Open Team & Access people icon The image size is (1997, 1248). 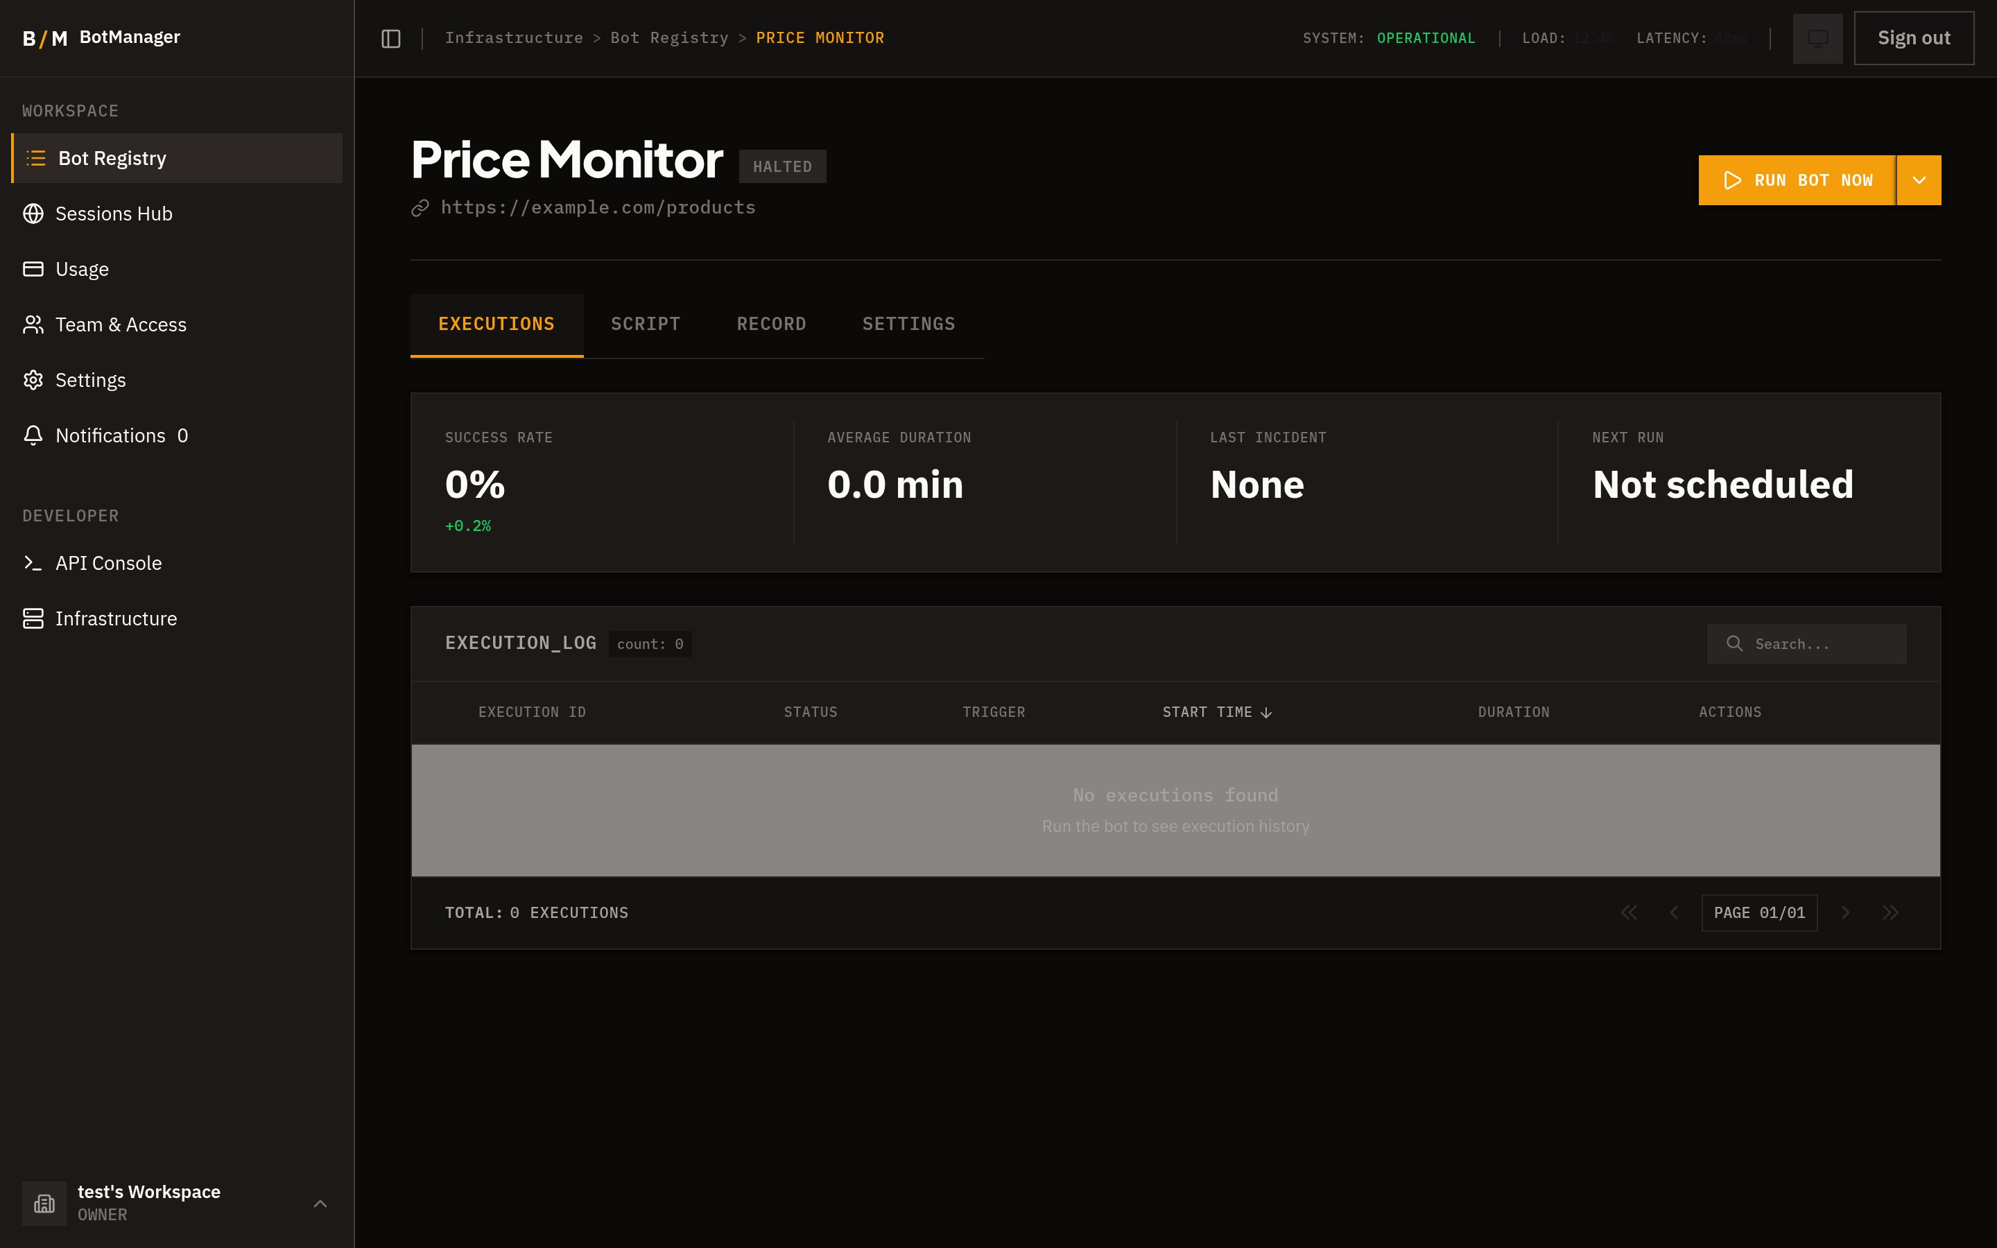pos(33,324)
